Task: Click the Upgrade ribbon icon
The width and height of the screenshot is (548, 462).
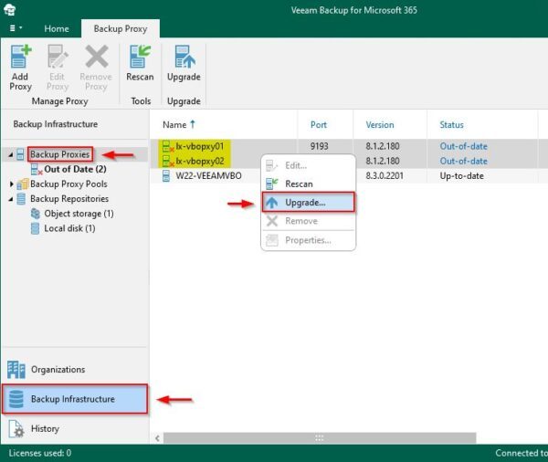Action: tap(184, 57)
